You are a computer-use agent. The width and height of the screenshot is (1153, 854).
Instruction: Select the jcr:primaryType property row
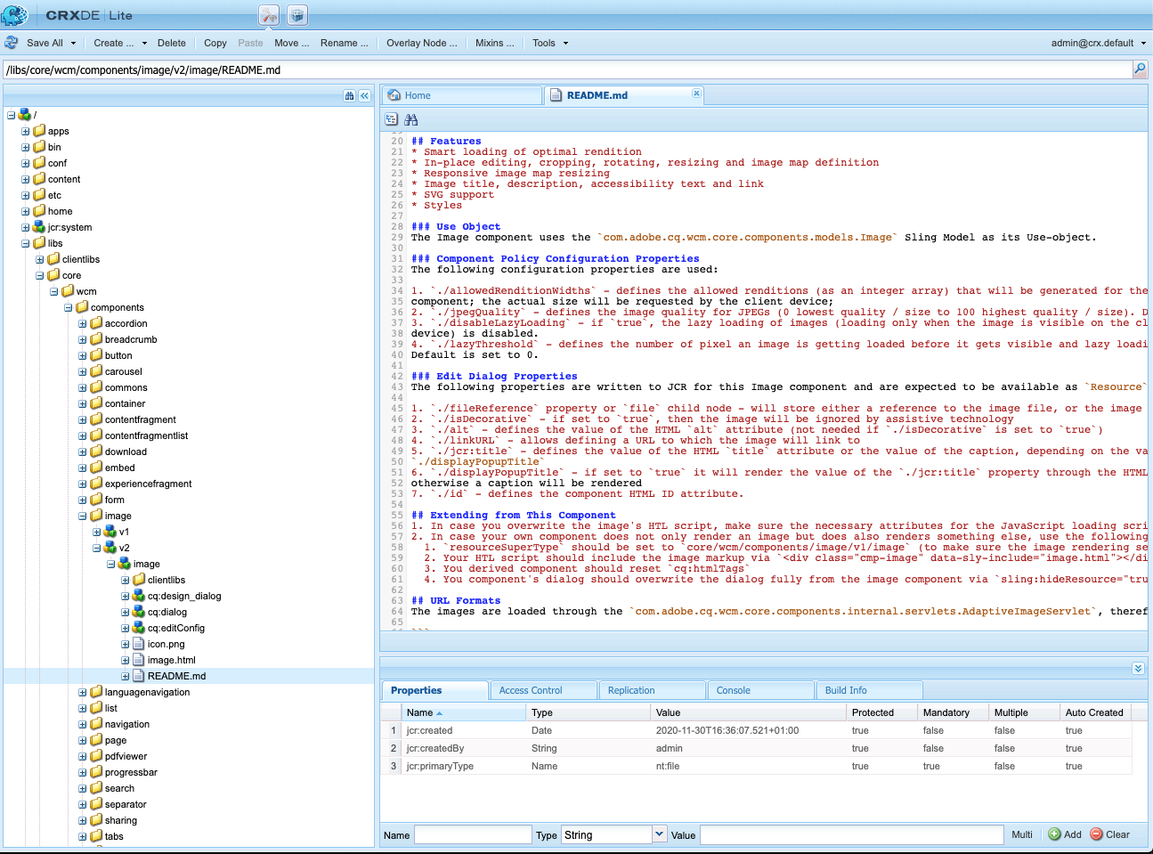[757, 766]
